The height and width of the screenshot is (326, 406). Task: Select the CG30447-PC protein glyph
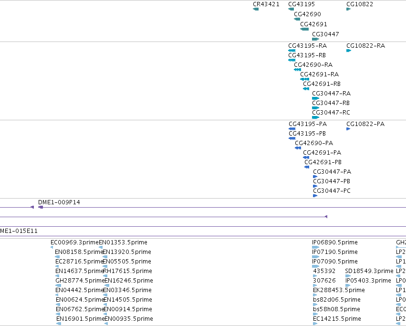pos(315,196)
